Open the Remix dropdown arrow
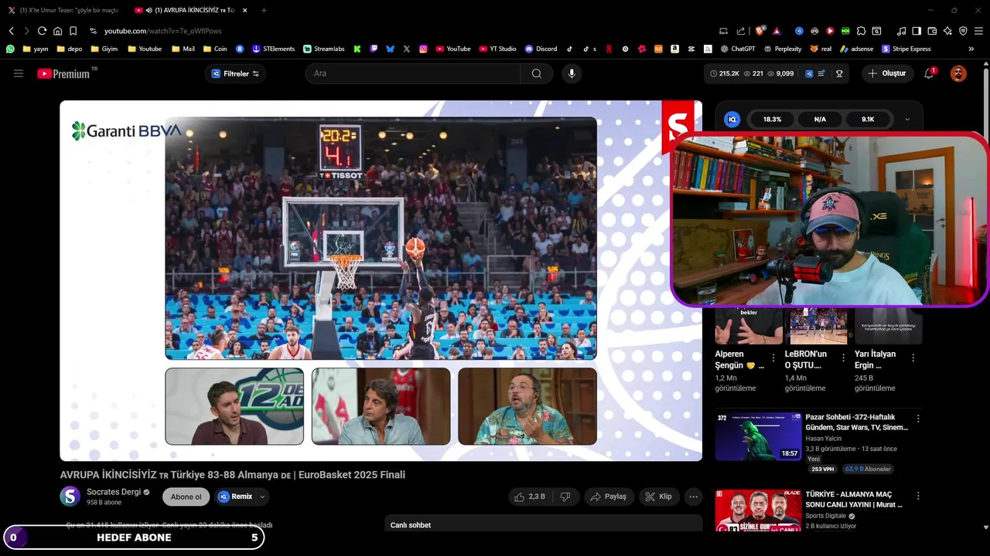The width and height of the screenshot is (990, 556). [x=262, y=497]
